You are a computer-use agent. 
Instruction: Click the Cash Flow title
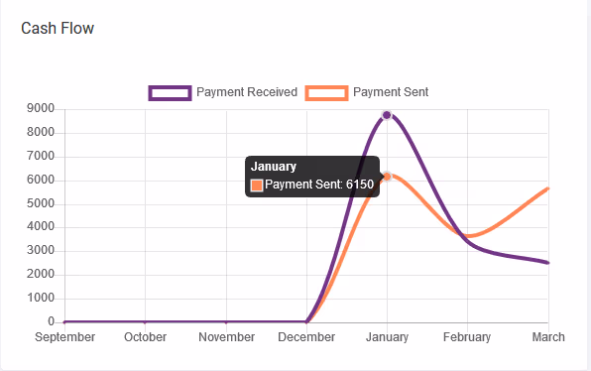tap(58, 29)
